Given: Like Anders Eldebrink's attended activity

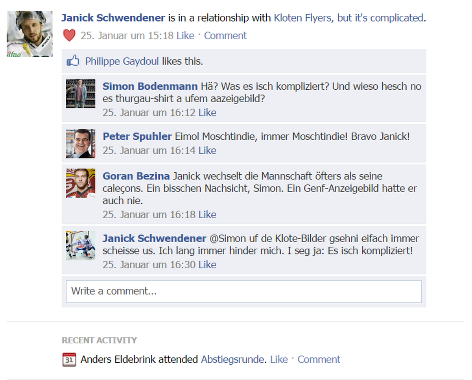Looking at the screenshot, I should (279, 359).
